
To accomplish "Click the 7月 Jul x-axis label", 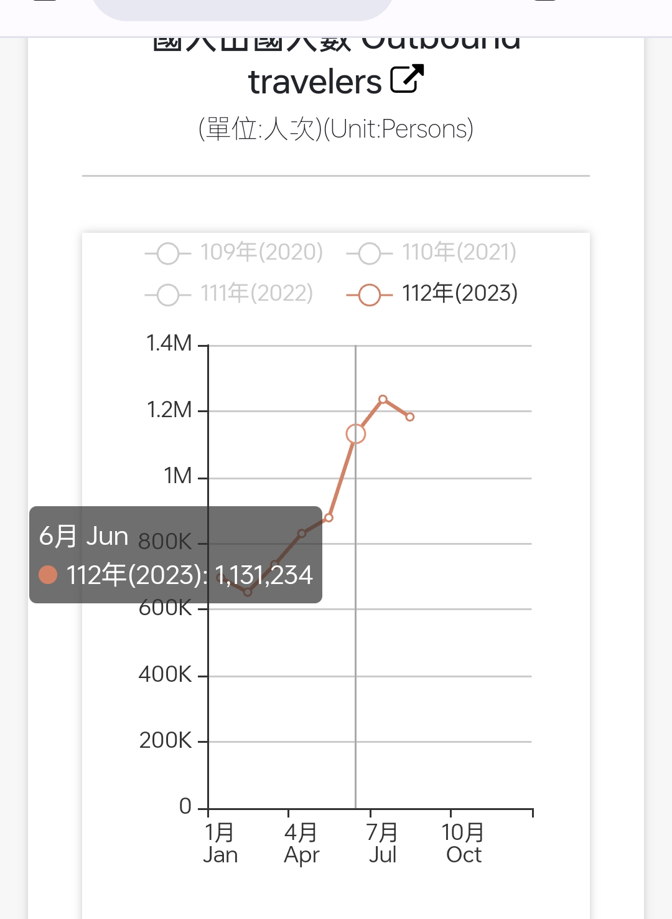I will coord(382,843).
